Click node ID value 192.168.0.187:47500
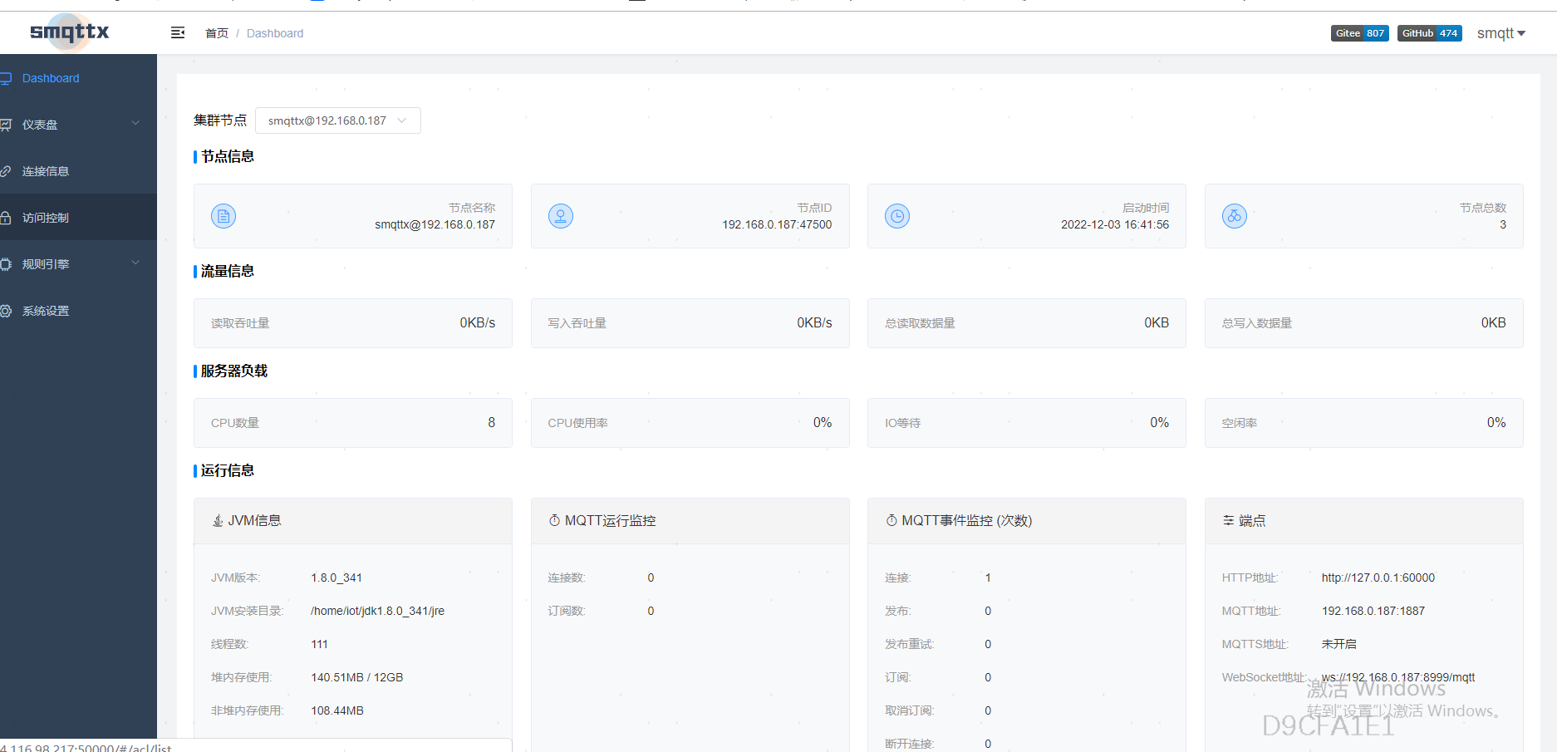The width and height of the screenshot is (1557, 752). tap(777, 224)
